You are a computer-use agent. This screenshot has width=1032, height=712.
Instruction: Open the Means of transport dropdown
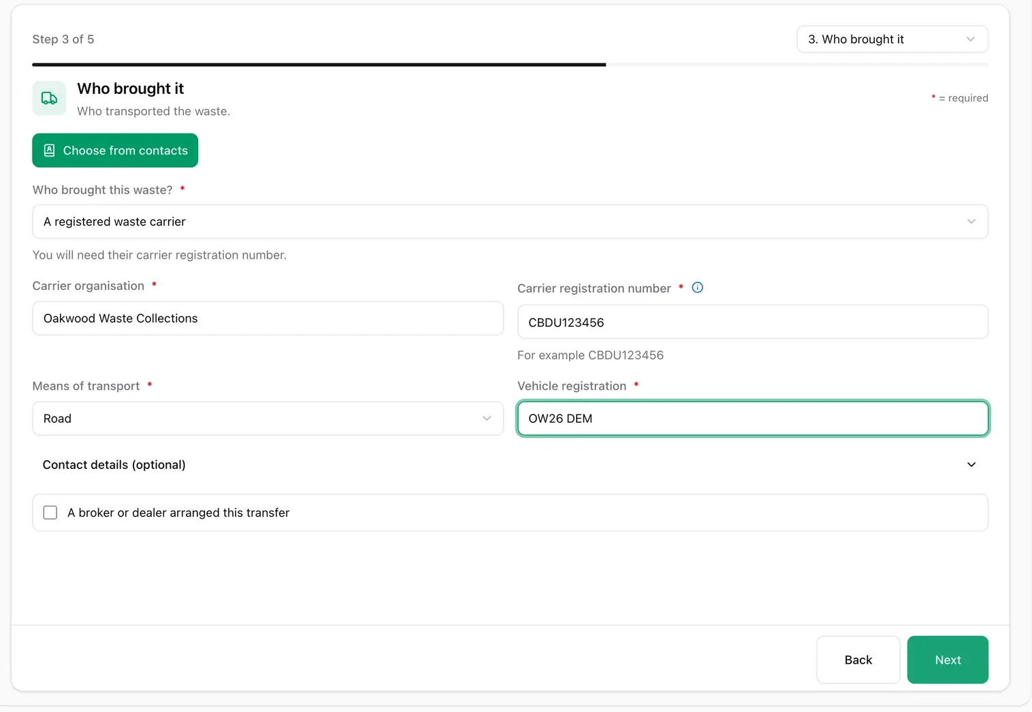point(268,418)
